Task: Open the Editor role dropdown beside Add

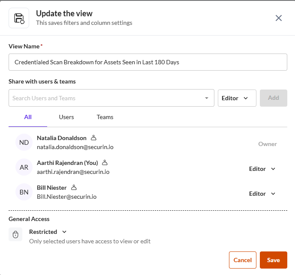Action: (237, 98)
